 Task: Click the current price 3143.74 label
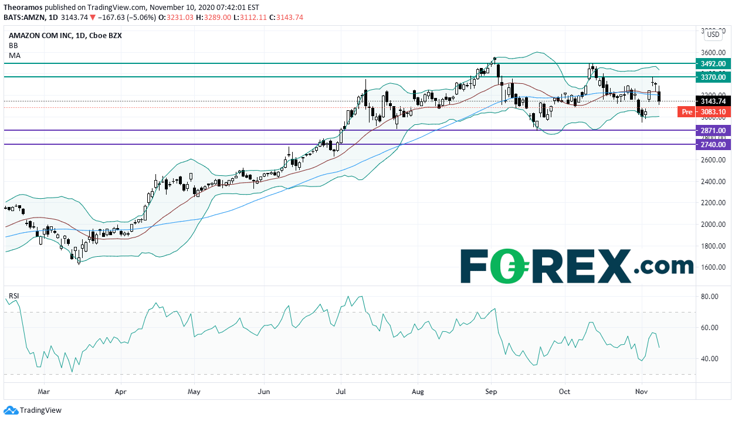pos(712,100)
